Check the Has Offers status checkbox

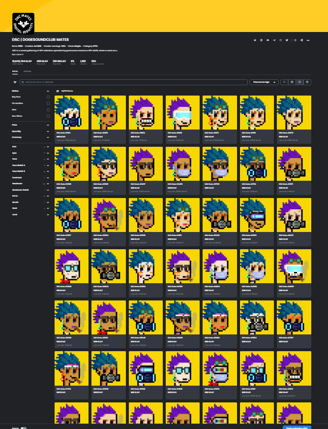tap(48, 116)
